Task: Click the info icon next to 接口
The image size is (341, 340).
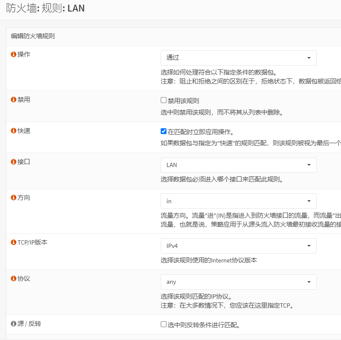Action: tap(14, 162)
